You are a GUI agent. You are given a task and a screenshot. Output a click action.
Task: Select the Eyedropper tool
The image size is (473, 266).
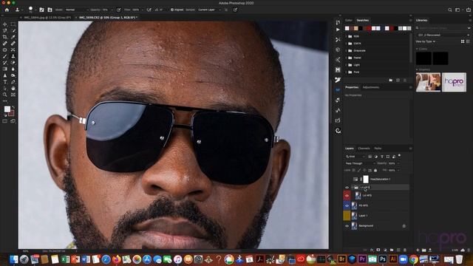coord(13,37)
